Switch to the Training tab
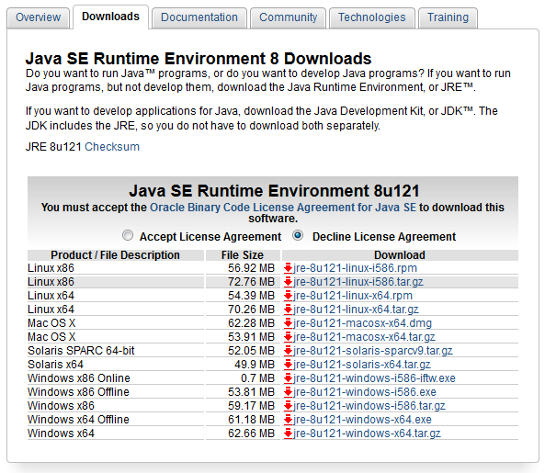545x473 pixels. coord(448,17)
